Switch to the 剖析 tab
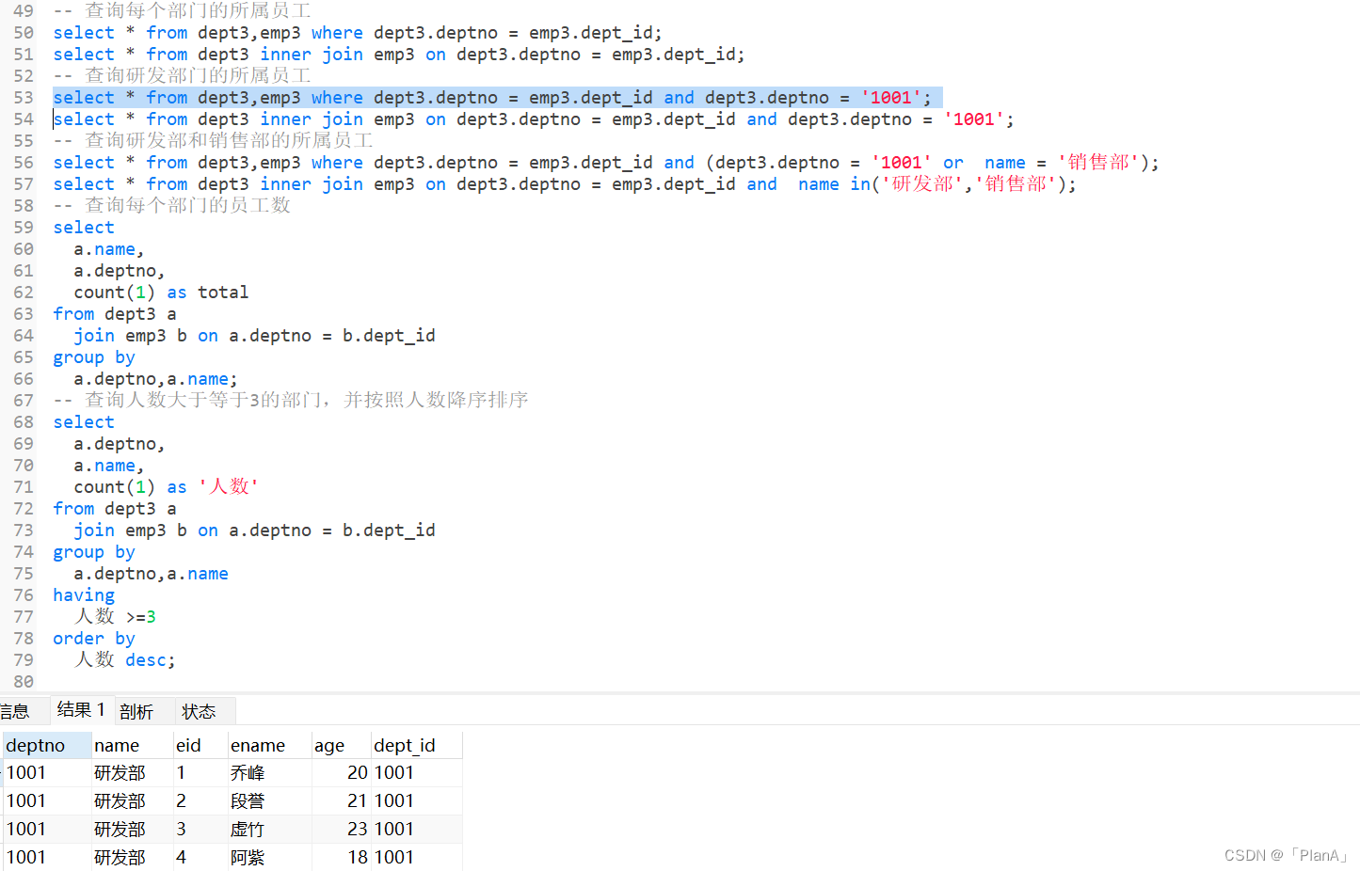This screenshot has height=871, width=1360. (136, 712)
